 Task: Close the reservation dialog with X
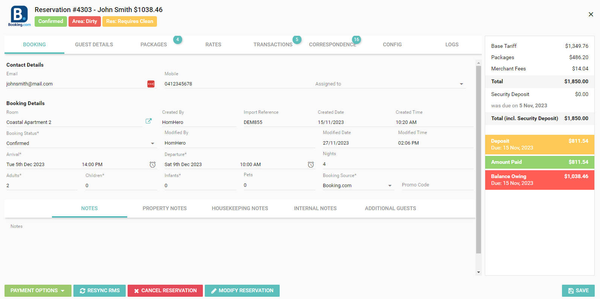click(591, 14)
